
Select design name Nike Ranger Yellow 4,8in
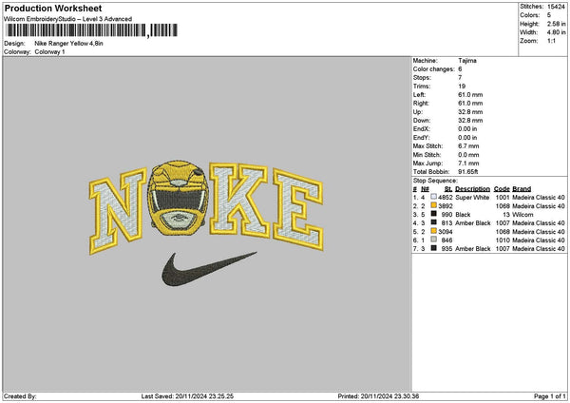point(68,44)
